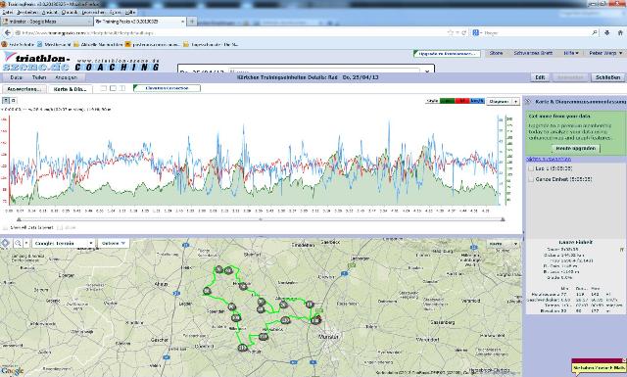The image size is (627, 377).
Task: Click the Firefox home icon
Action: 620,32
